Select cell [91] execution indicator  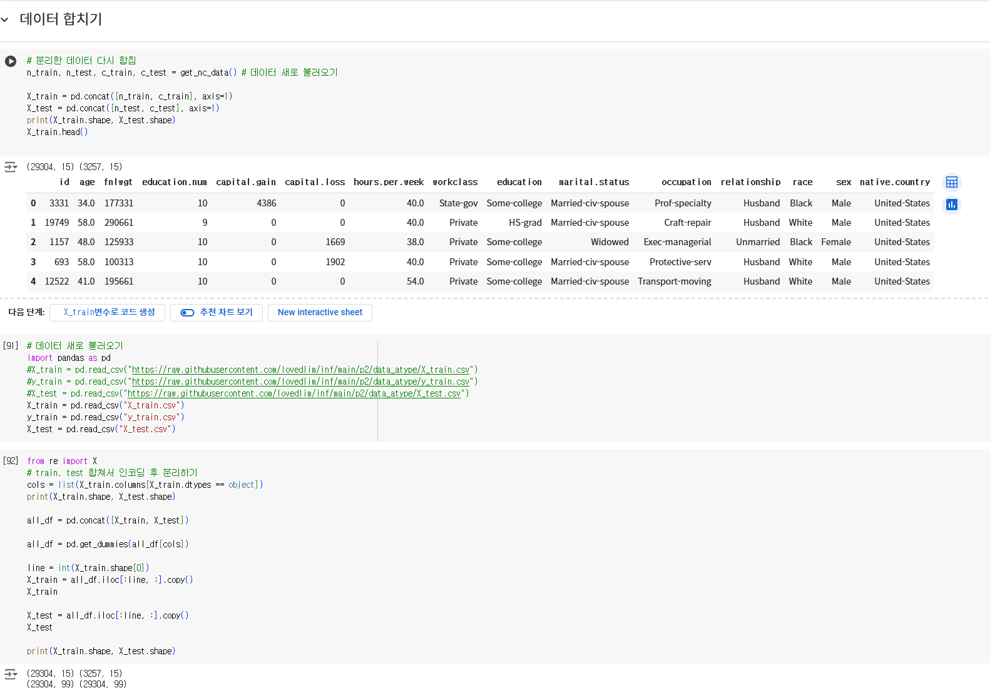coord(11,346)
